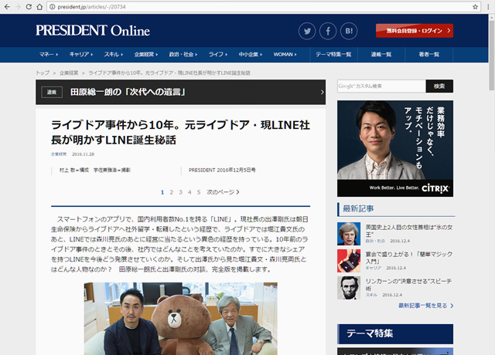
Task: Click the Twitter share icon in header
Action: click(308, 32)
